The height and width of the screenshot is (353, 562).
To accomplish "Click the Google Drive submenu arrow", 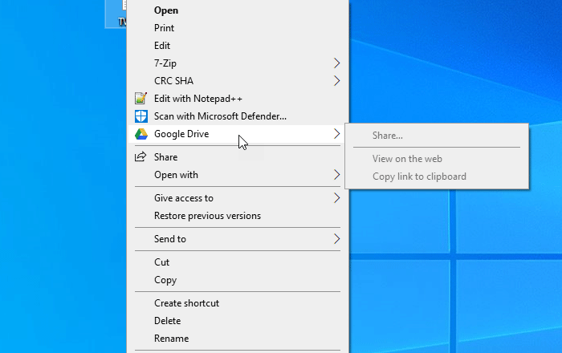I will tap(337, 134).
